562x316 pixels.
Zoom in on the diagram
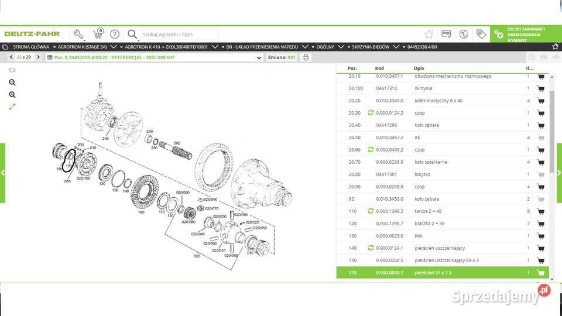pos(12,95)
